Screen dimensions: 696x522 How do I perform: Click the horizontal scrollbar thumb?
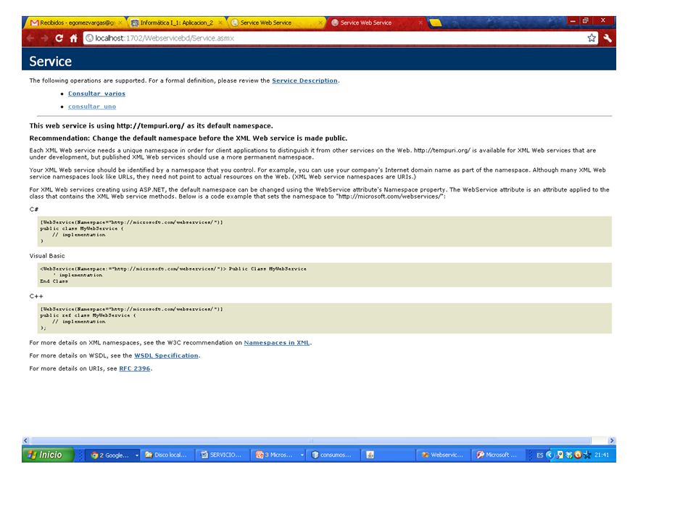point(311,441)
